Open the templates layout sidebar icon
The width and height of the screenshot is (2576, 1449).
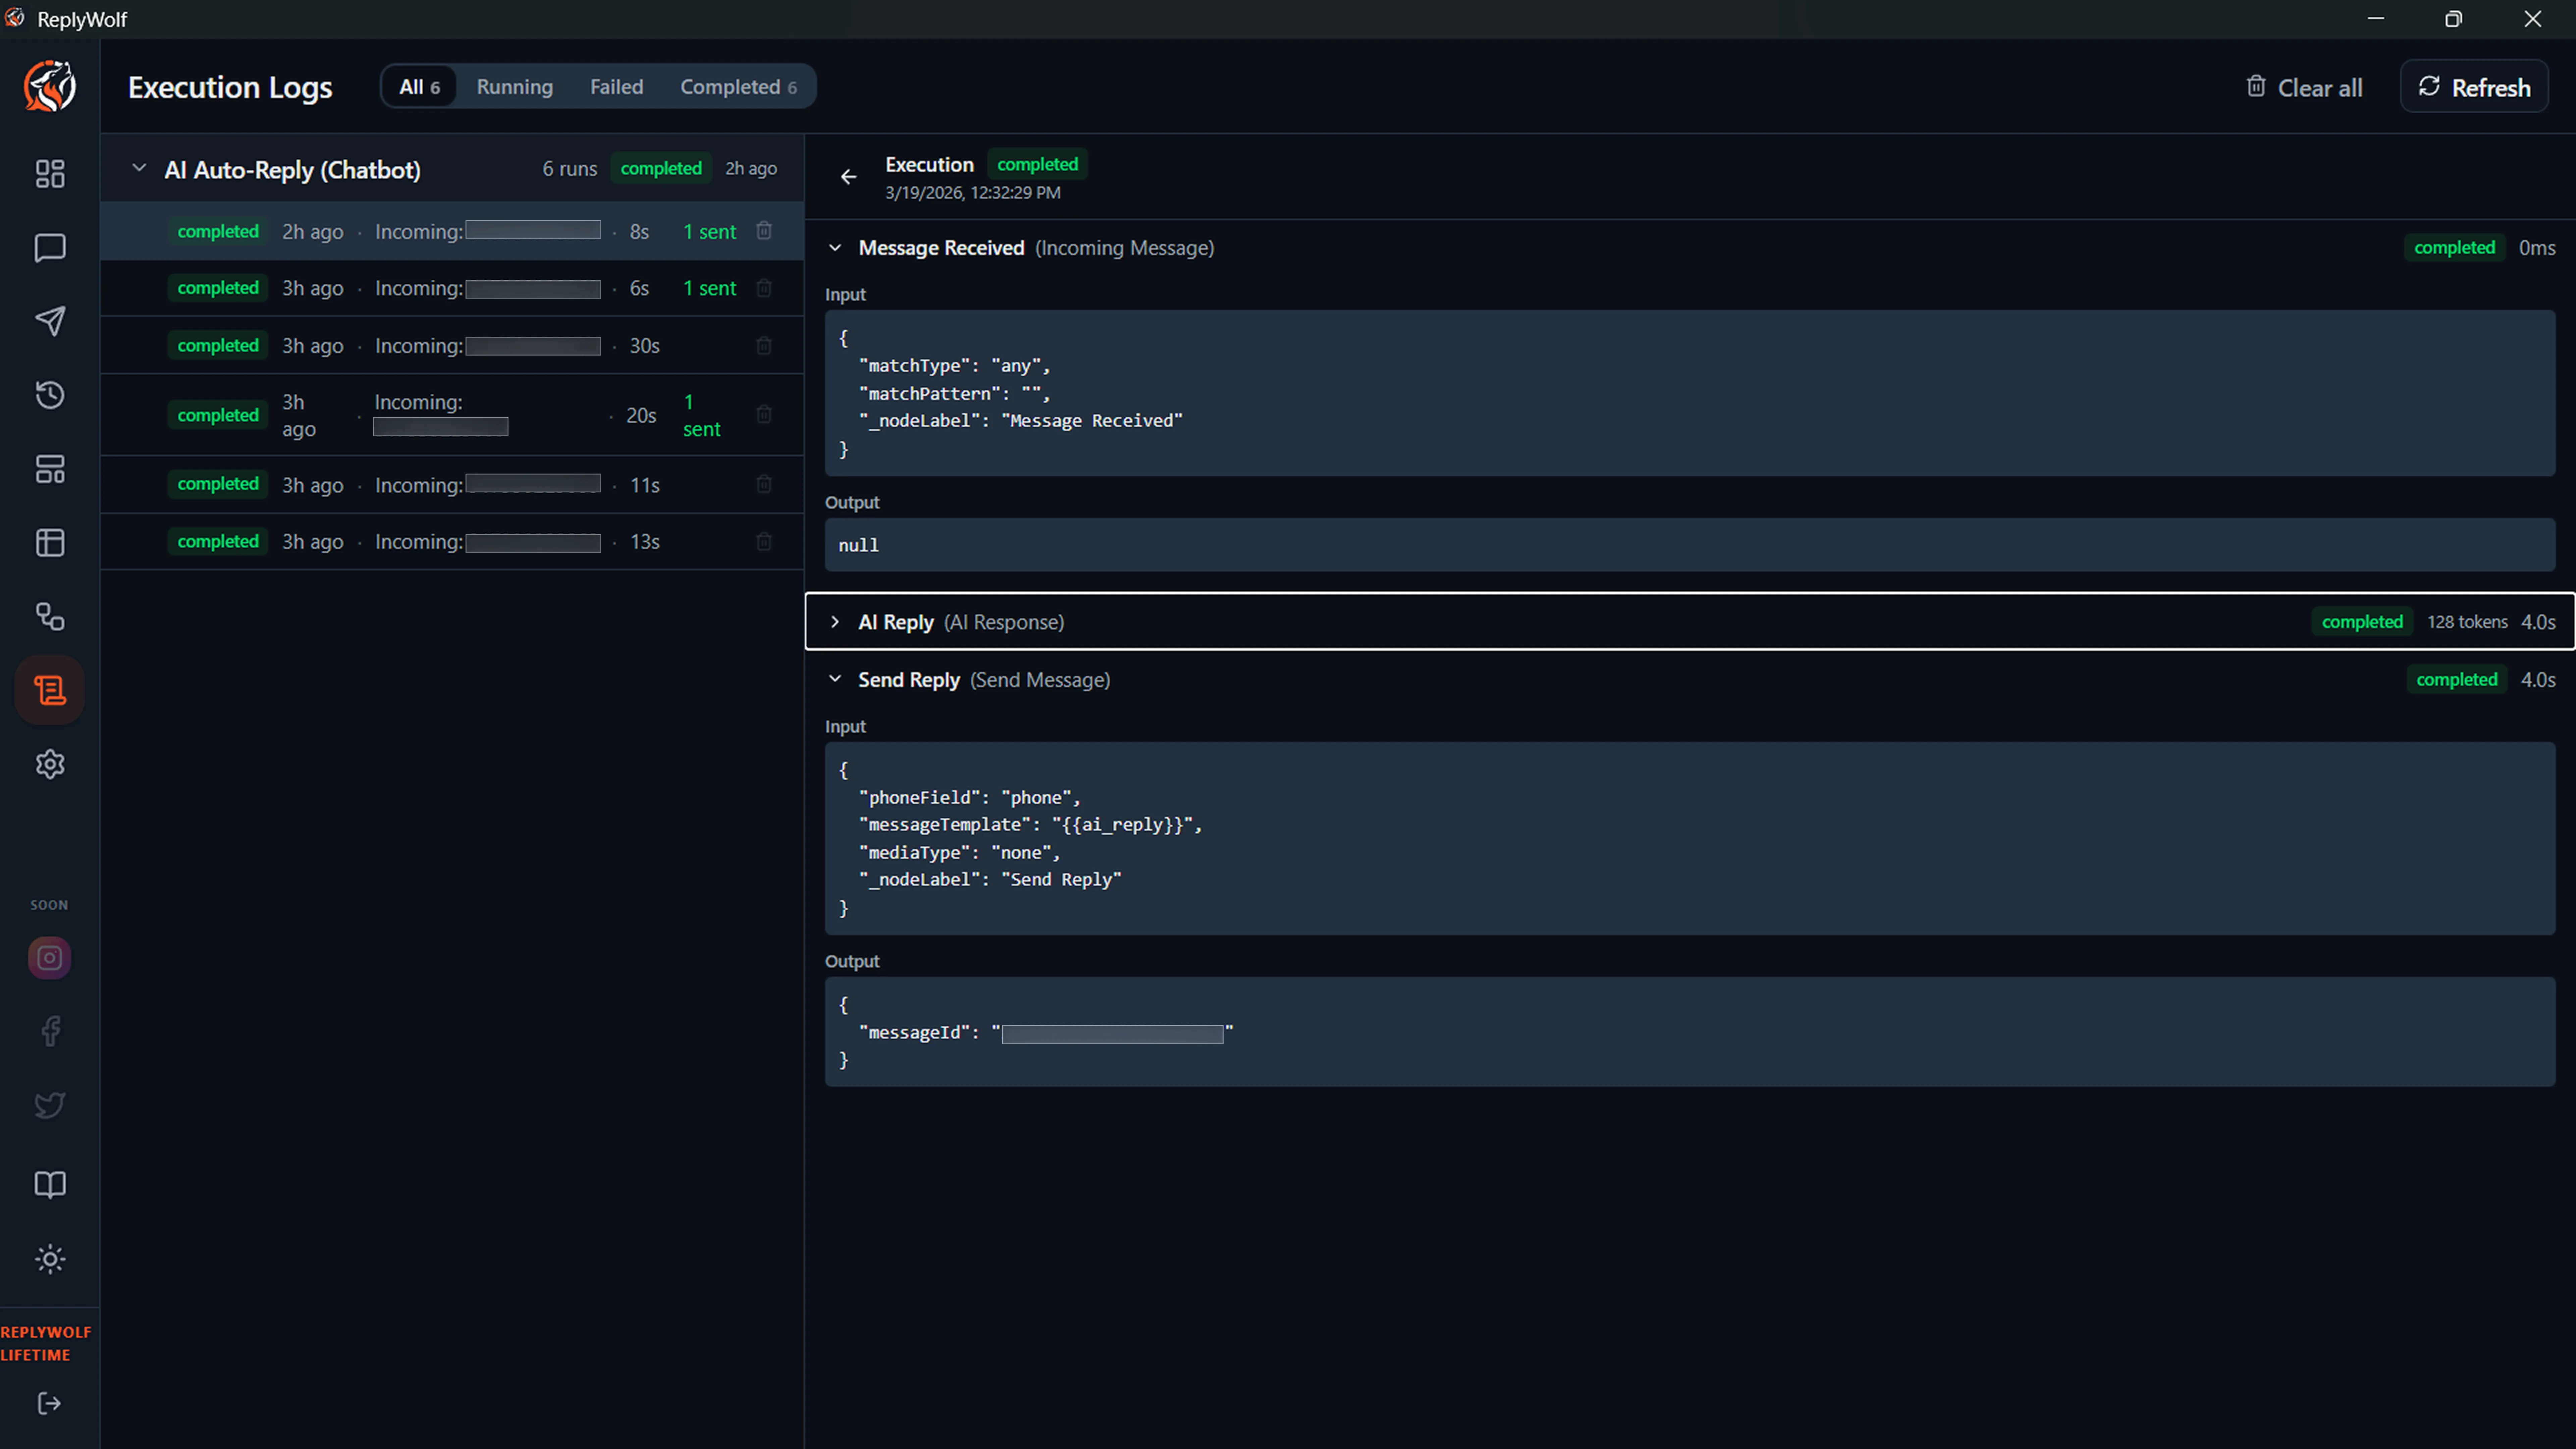[x=50, y=469]
